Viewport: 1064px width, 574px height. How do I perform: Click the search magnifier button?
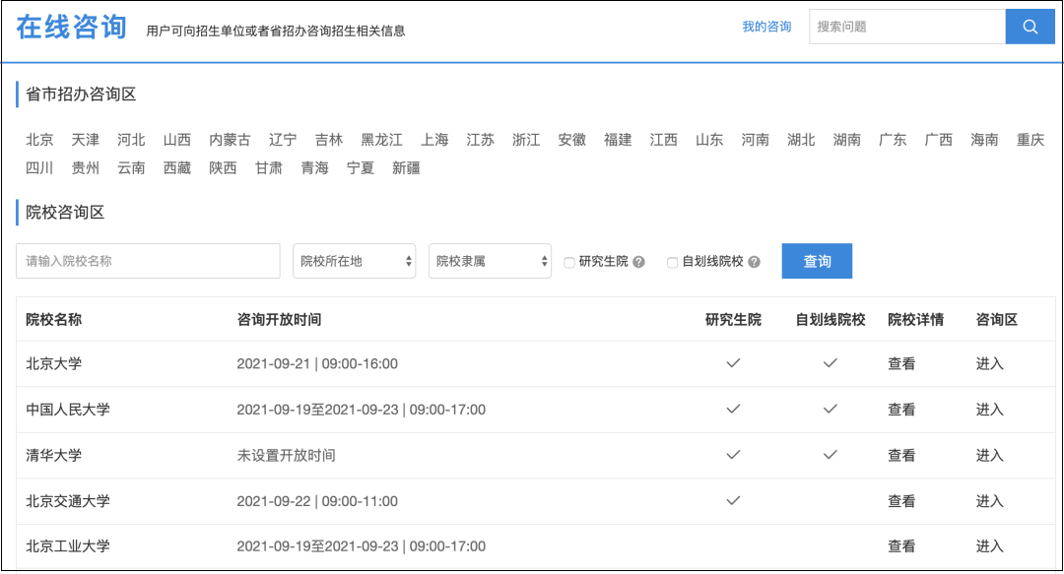[1031, 27]
